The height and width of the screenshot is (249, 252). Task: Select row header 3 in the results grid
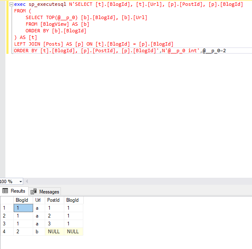pyautogui.click(x=7, y=224)
